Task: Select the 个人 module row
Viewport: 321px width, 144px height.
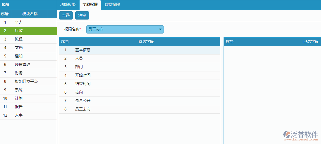Action: point(28,22)
